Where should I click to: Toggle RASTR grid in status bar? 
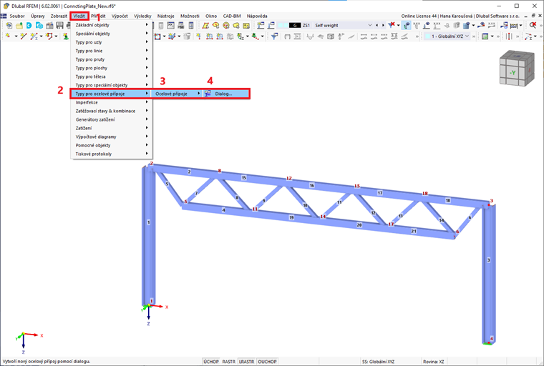tap(228, 362)
